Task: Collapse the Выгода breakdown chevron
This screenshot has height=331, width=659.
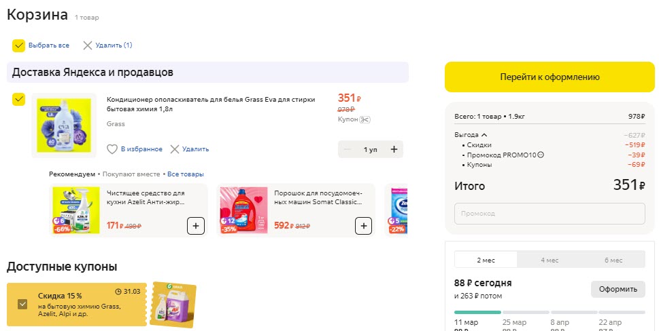Action: click(484, 135)
